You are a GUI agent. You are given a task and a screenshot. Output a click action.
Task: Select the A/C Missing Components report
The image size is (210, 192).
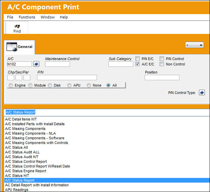click(x=107, y=129)
